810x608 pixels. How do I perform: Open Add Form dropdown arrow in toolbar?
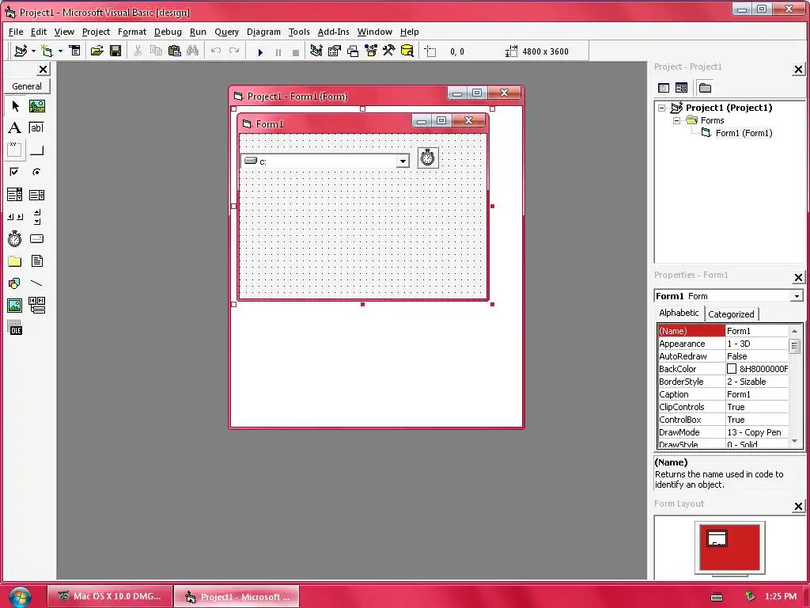[60, 51]
